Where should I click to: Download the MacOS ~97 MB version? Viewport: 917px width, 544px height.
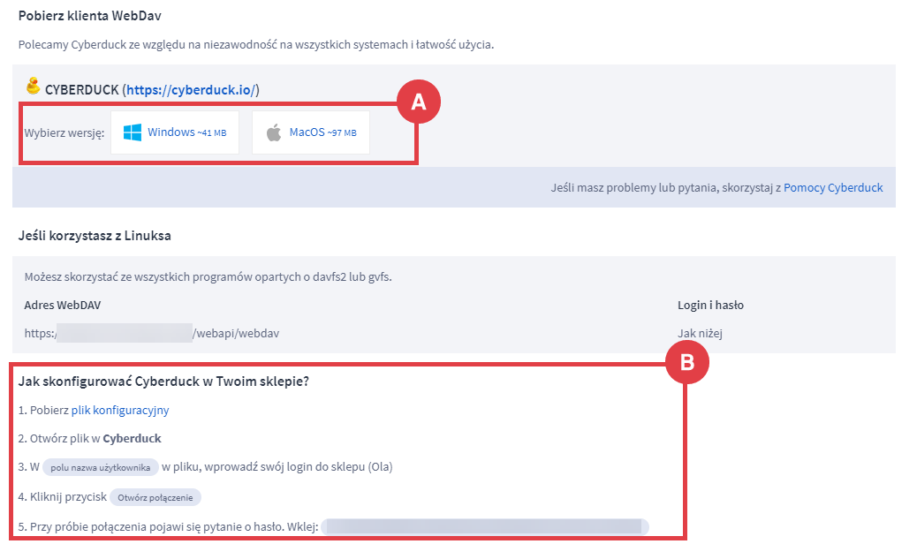point(311,132)
